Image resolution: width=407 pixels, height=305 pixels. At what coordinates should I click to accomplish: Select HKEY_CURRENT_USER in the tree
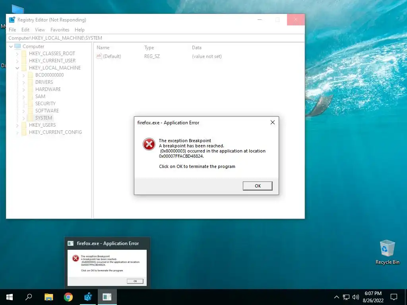coord(52,61)
